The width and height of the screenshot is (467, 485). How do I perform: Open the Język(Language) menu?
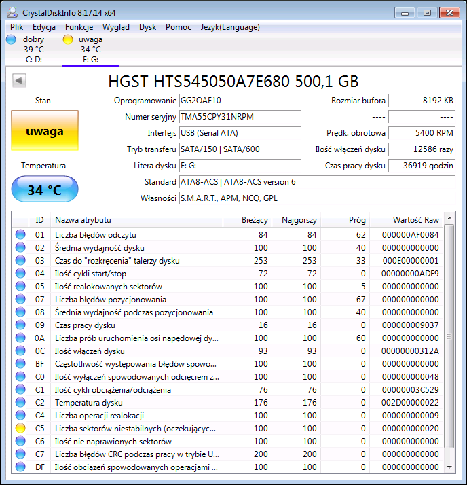[230, 27]
